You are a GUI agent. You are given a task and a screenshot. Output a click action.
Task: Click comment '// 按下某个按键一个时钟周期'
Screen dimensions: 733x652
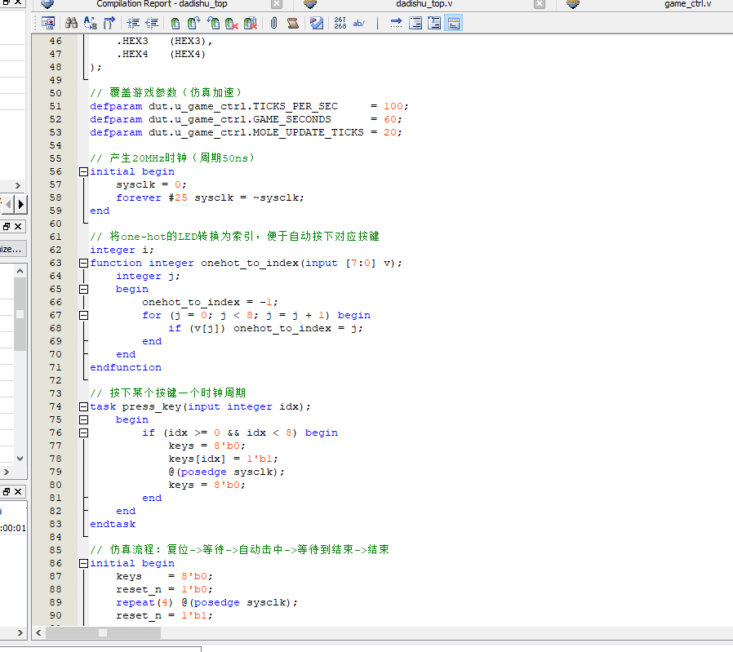[x=168, y=393]
